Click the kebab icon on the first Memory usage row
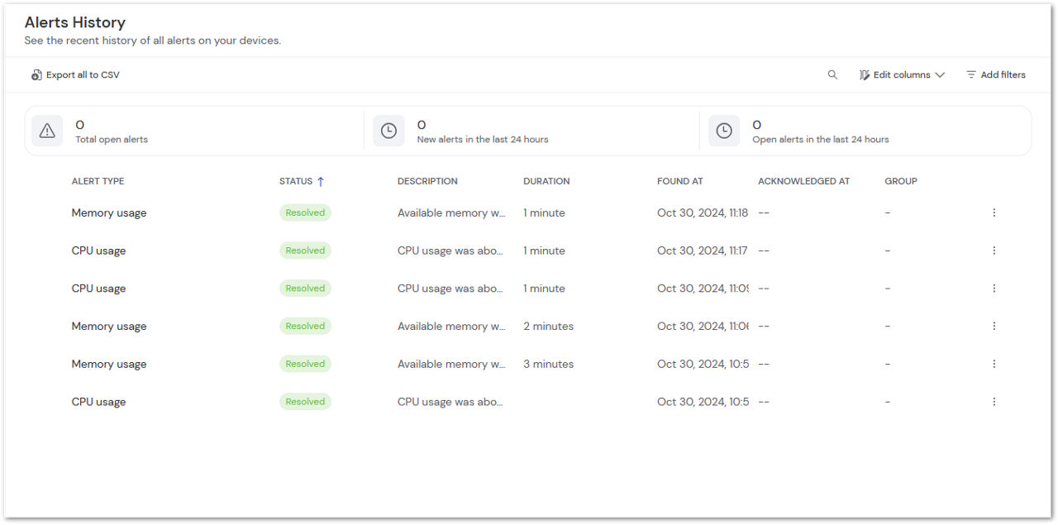 click(994, 212)
